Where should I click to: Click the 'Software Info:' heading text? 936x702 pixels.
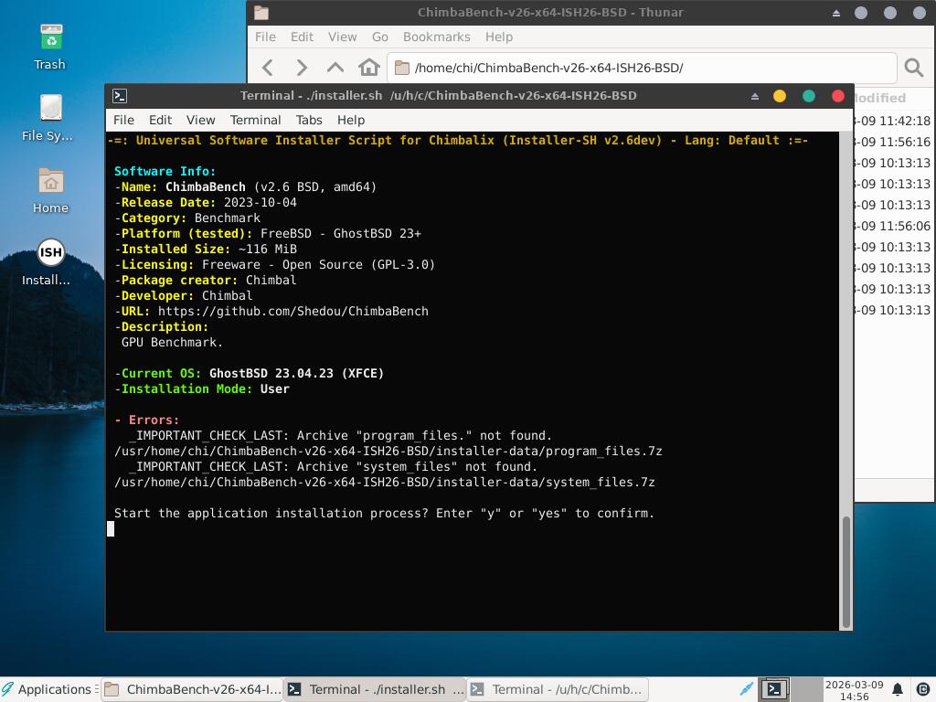[x=165, y=171]
